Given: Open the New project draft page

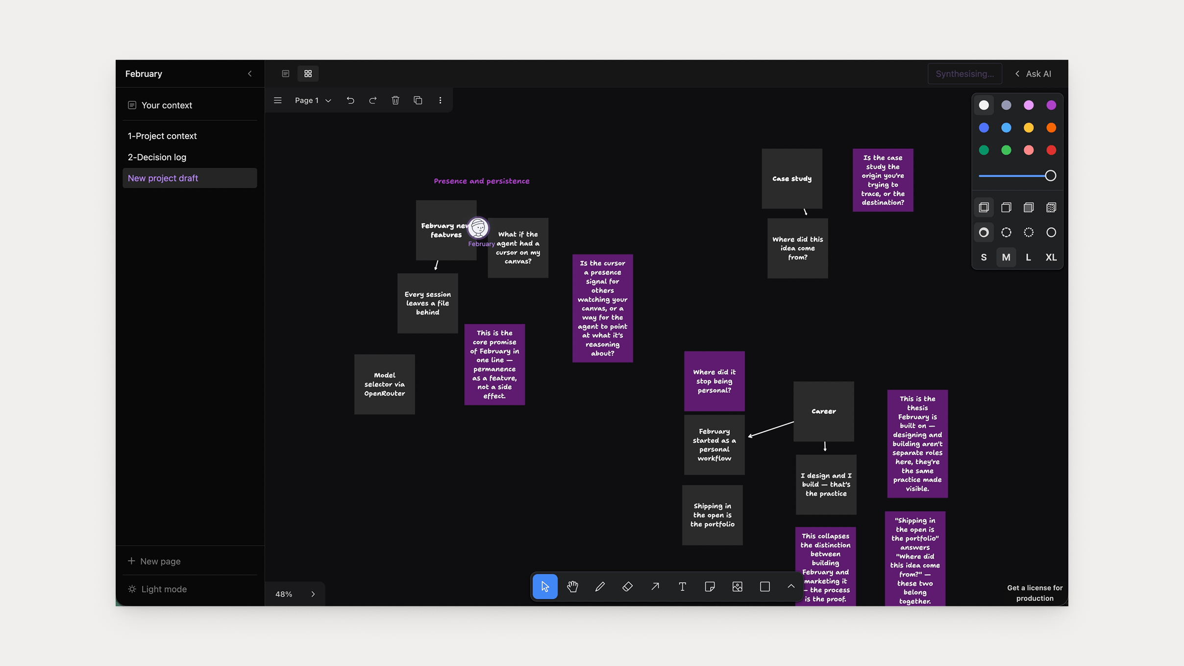Looking at the screenshot, I should (x=164, y=178).
